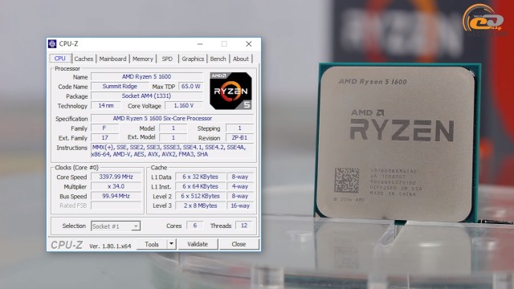
Task: Click the version text Ver. 1.80.1.x64
Action: (110, 246)
